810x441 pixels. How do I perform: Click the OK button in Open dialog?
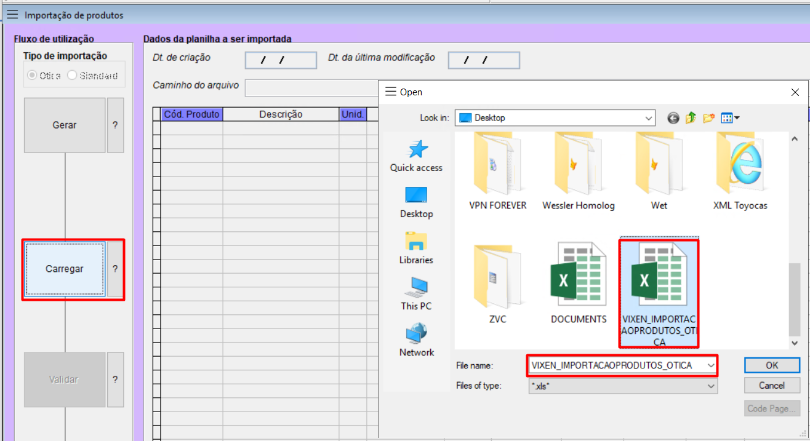[x=772, y=365]
